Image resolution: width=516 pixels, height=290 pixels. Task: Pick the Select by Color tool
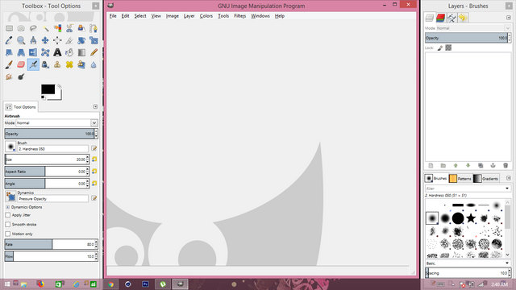tap(57, 29)
